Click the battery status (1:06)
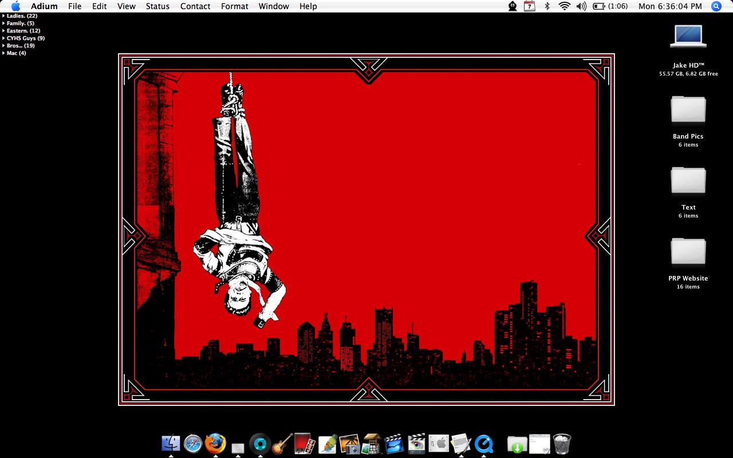 point(610,6)
